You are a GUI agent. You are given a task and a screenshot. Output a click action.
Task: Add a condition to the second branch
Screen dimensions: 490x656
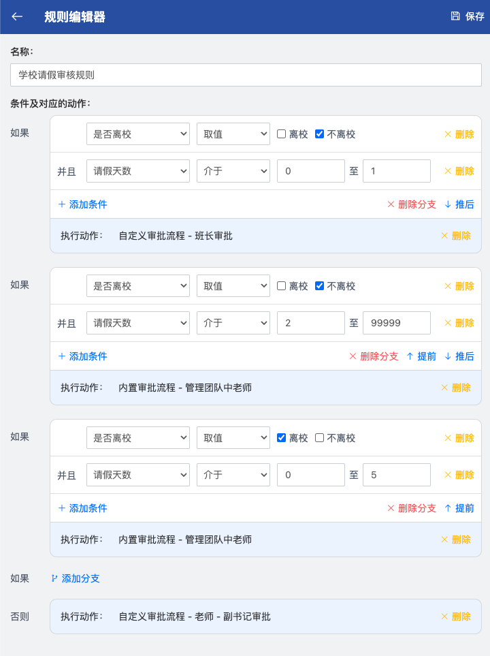[82, 356]
